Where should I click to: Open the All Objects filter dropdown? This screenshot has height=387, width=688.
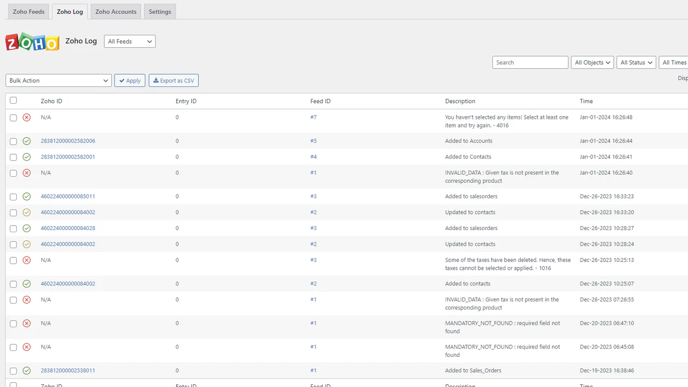[592, 62]
